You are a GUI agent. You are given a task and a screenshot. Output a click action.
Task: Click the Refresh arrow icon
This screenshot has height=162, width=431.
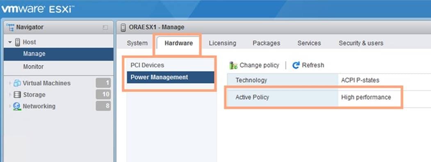(x=296, y=65)
